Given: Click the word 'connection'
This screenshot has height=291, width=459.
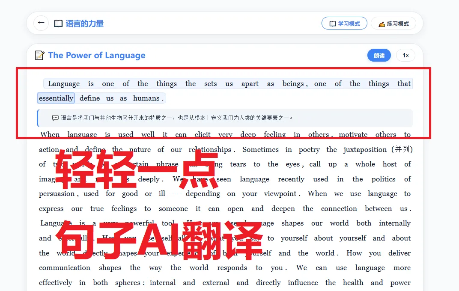Looking at the screenshot, I should point(339,209).
